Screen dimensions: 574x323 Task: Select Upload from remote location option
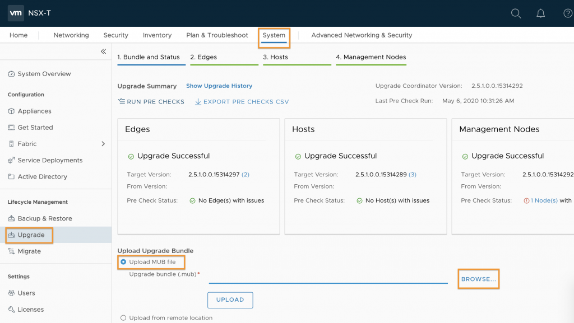[x=123, y=318]
